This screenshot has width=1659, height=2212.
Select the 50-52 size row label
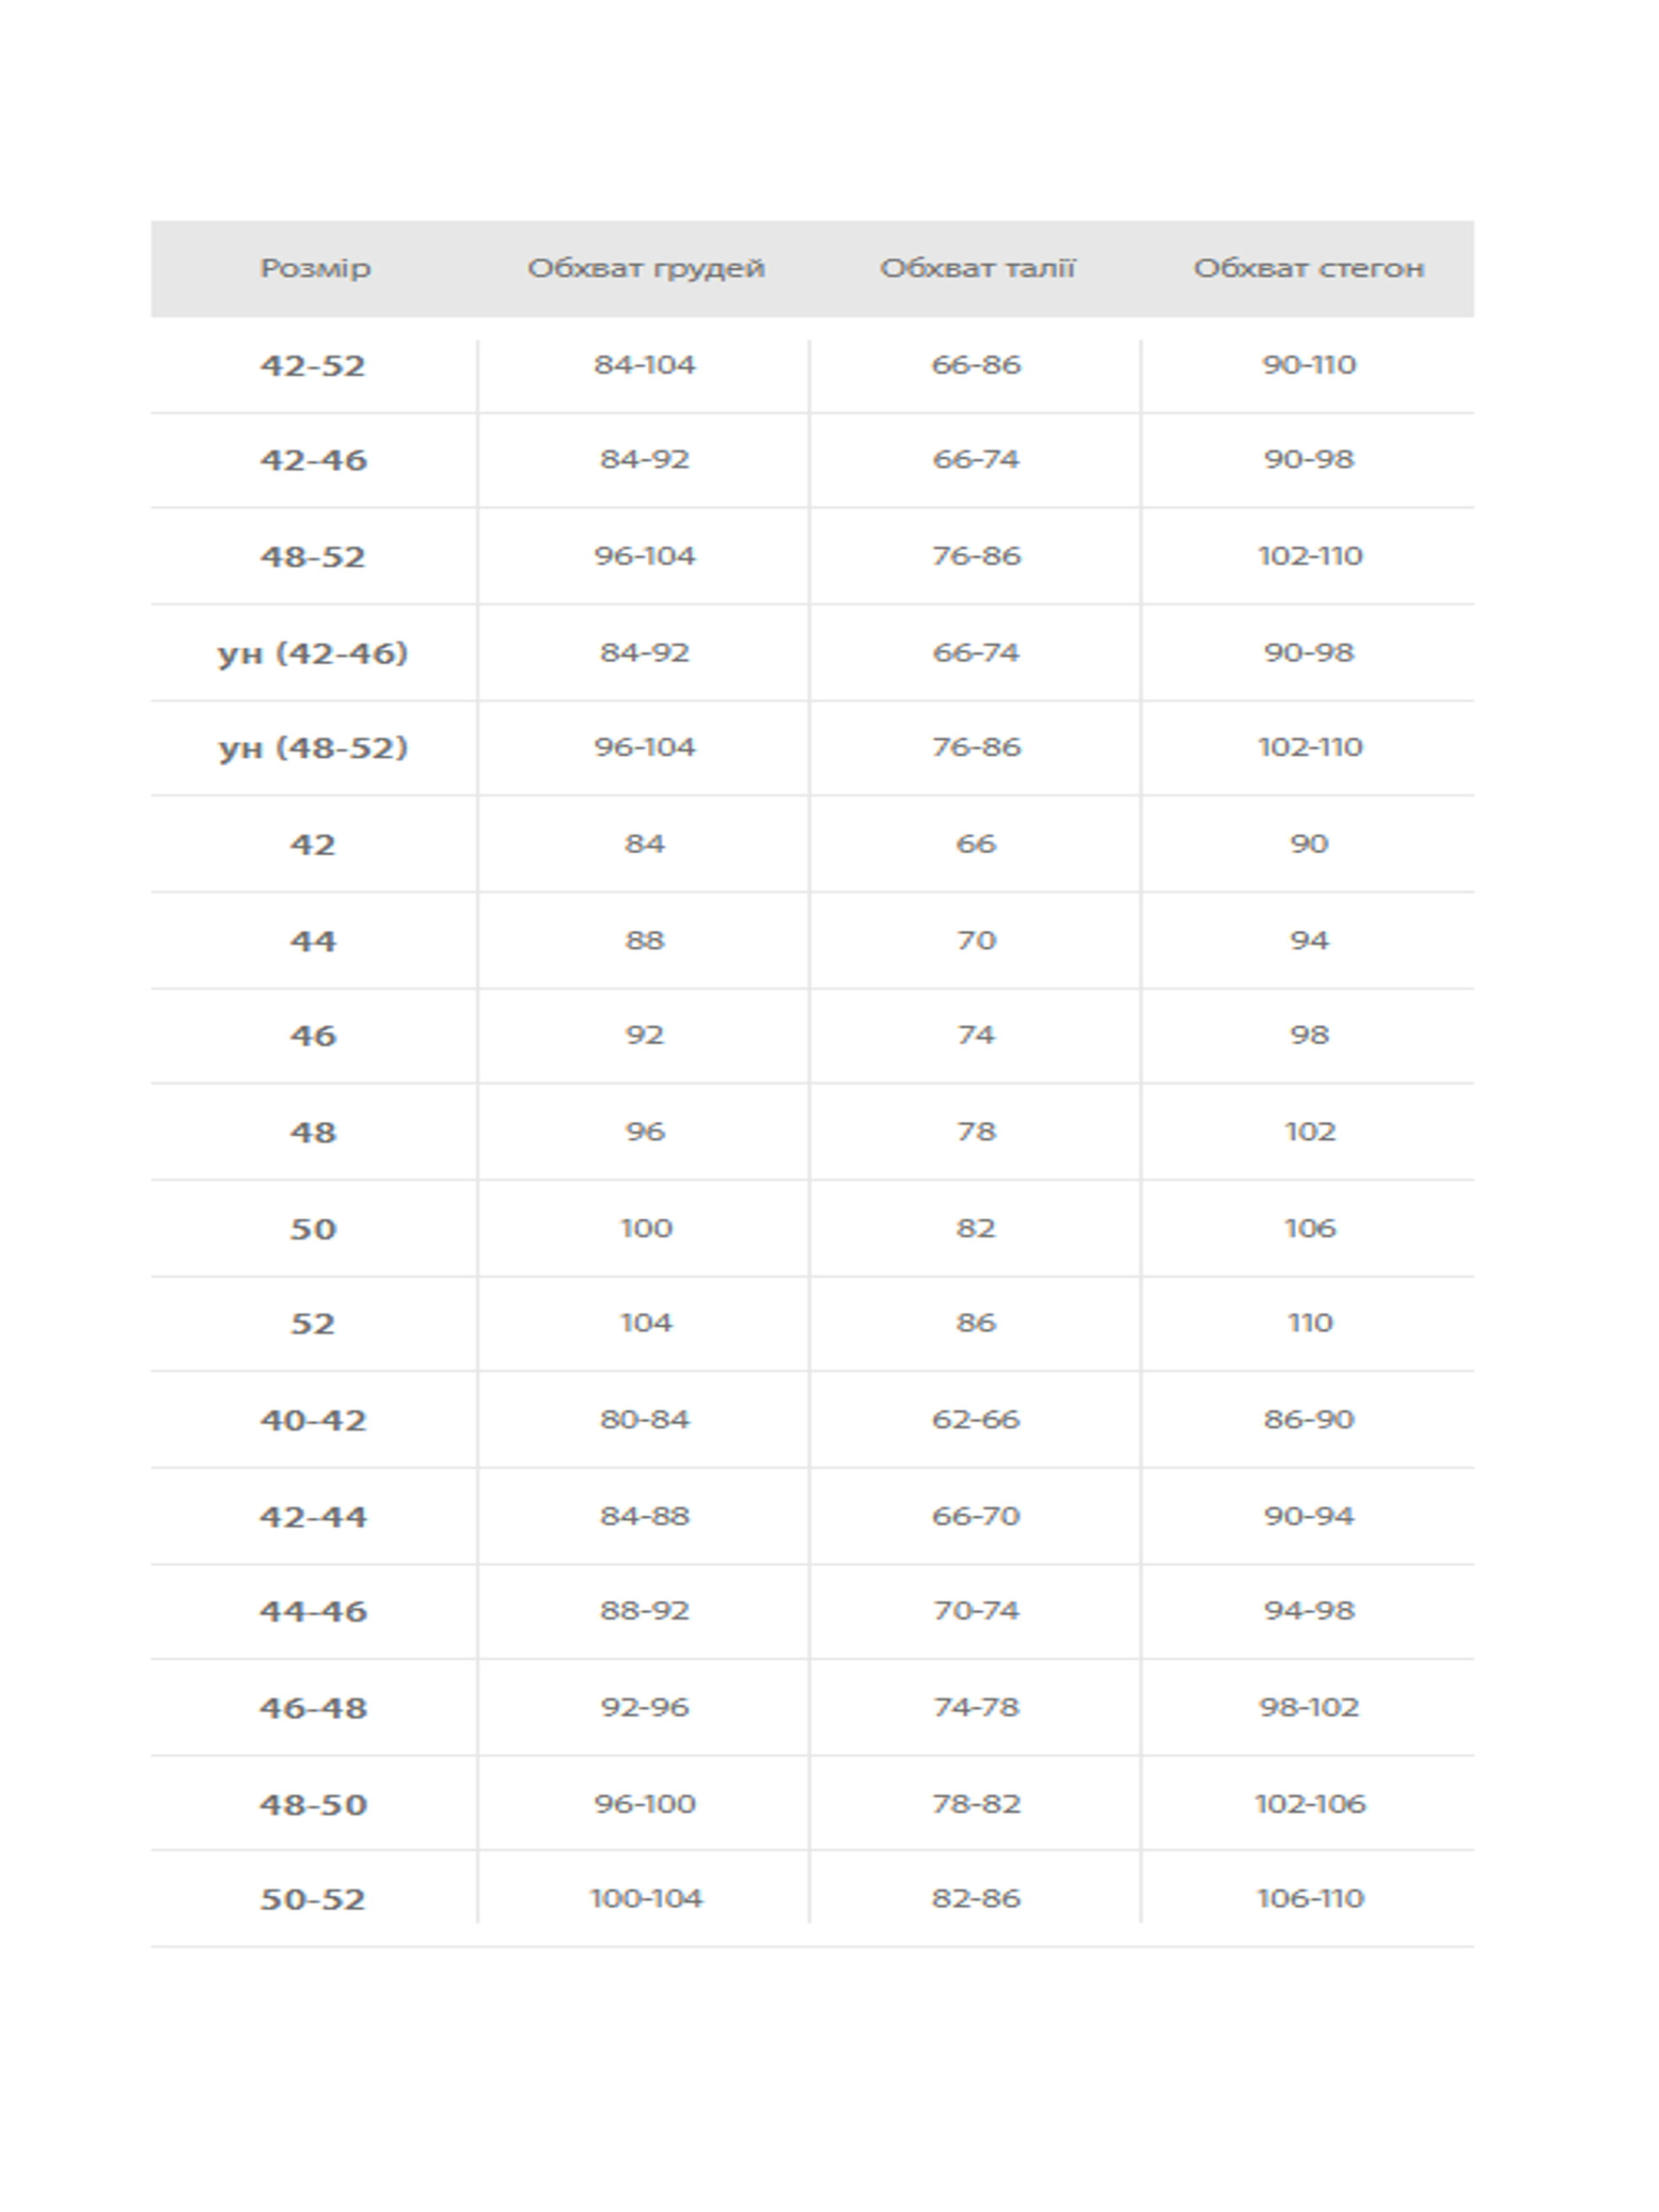pos(313,1898)
